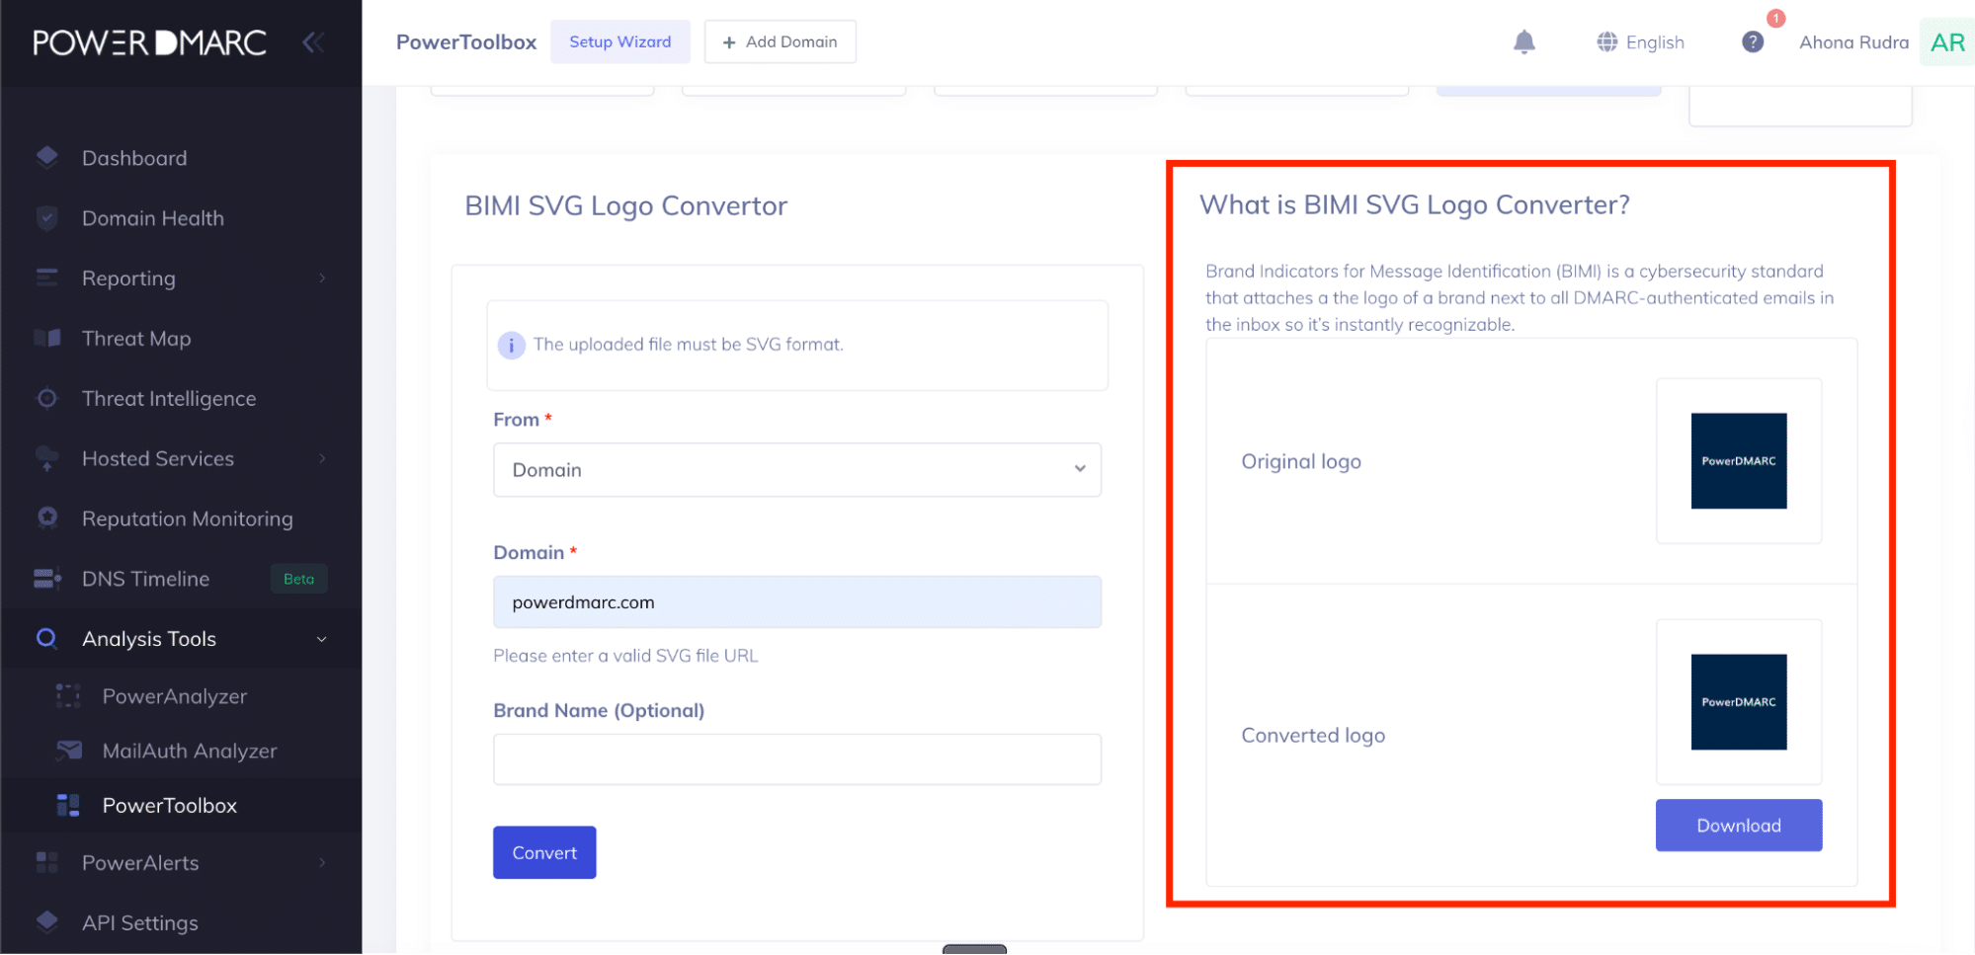Click the Hosted Services cloud icon
Screen dimensions: 1975x955
pos(46,458)
